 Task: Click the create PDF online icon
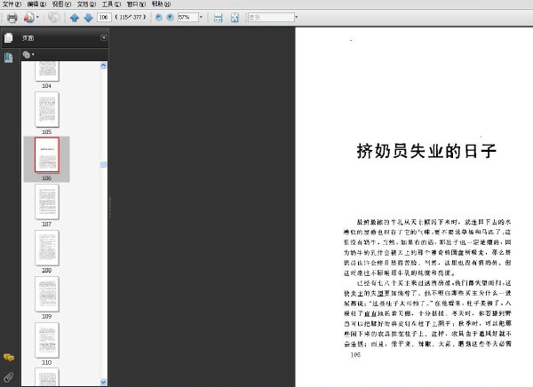tap(29, 18)
